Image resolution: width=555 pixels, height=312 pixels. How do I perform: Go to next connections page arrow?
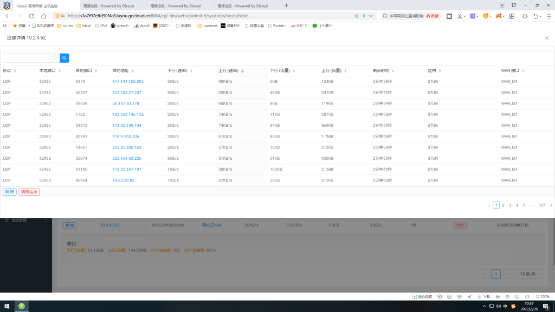point(551,205)
